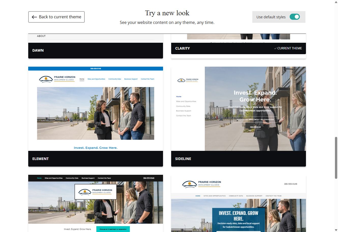Click the page scrollbar thumb
The width and height of the screenshot is (338, 232).
336,158
